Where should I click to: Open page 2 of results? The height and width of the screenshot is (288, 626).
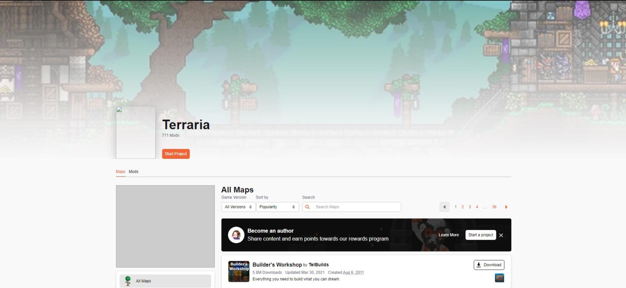point(463,207)
